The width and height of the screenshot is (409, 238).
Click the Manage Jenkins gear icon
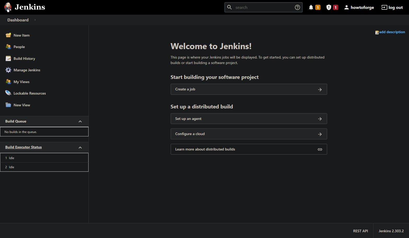tap(8, 70)
